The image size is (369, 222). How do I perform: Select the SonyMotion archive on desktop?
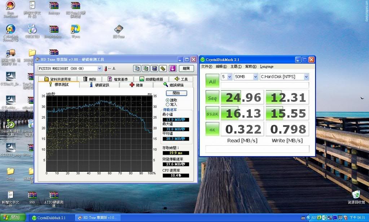54,31
